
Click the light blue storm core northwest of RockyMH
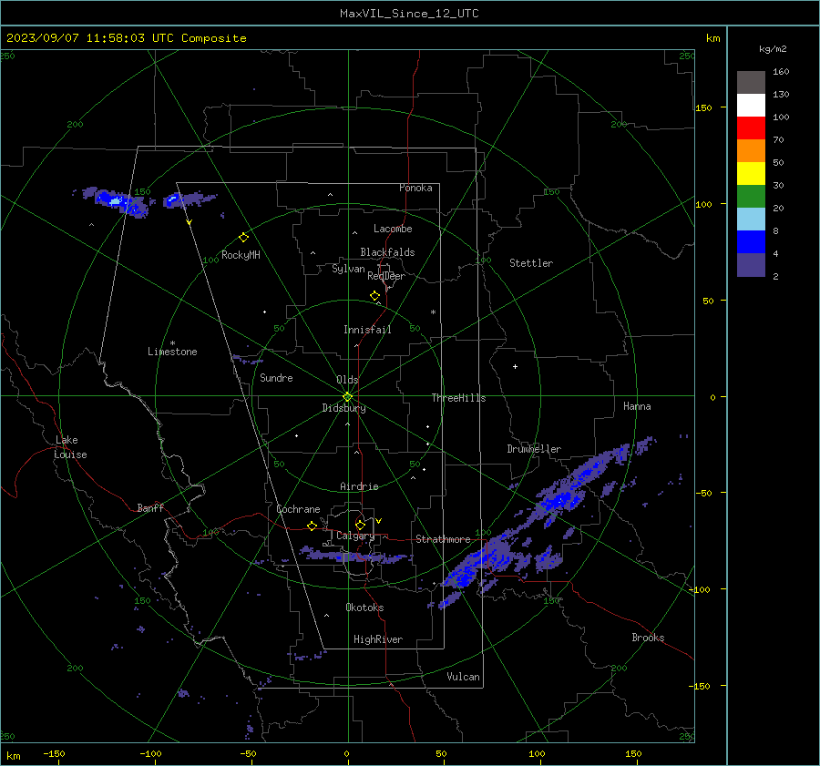click(115, 200)
